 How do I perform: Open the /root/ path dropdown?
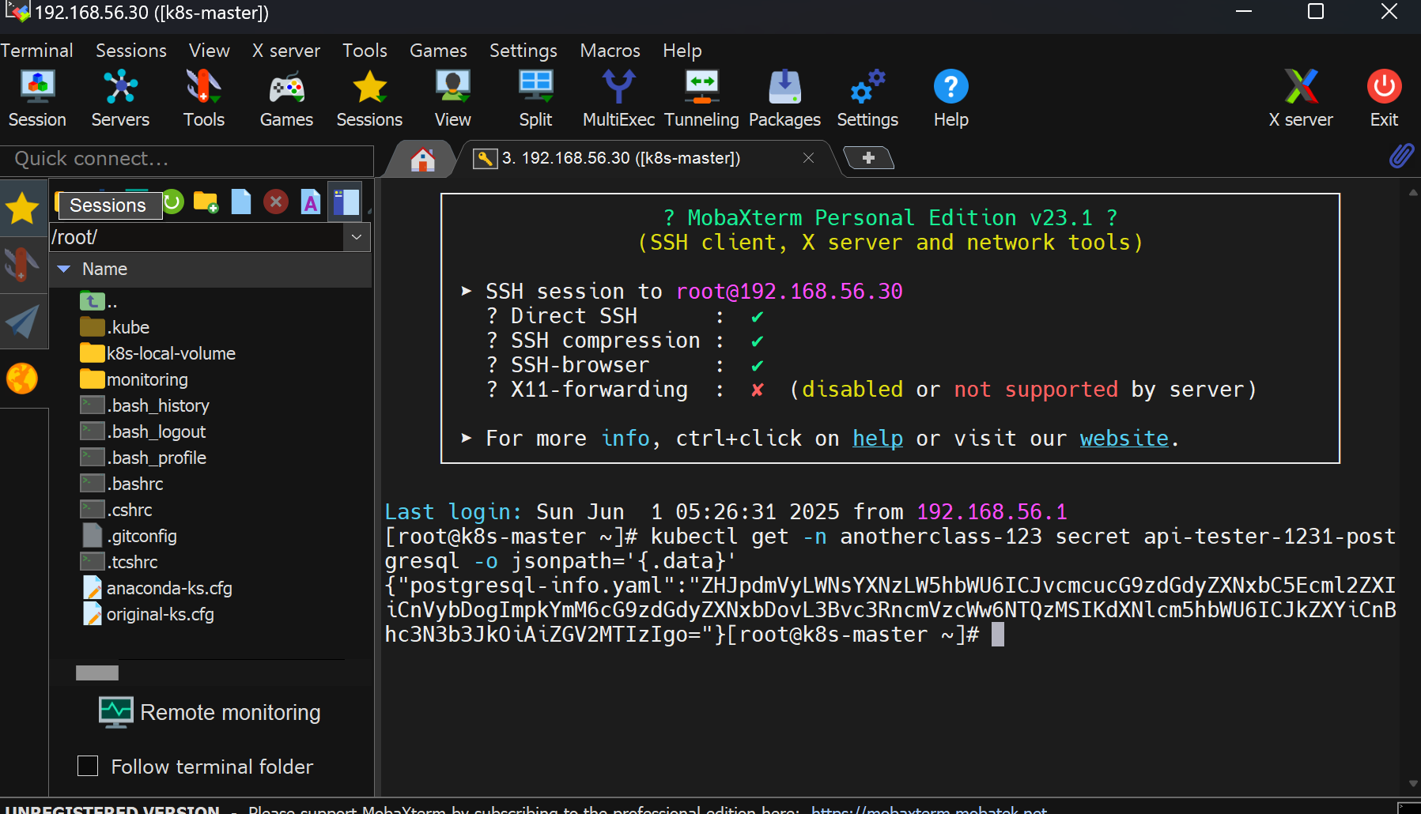coord(357,237)
